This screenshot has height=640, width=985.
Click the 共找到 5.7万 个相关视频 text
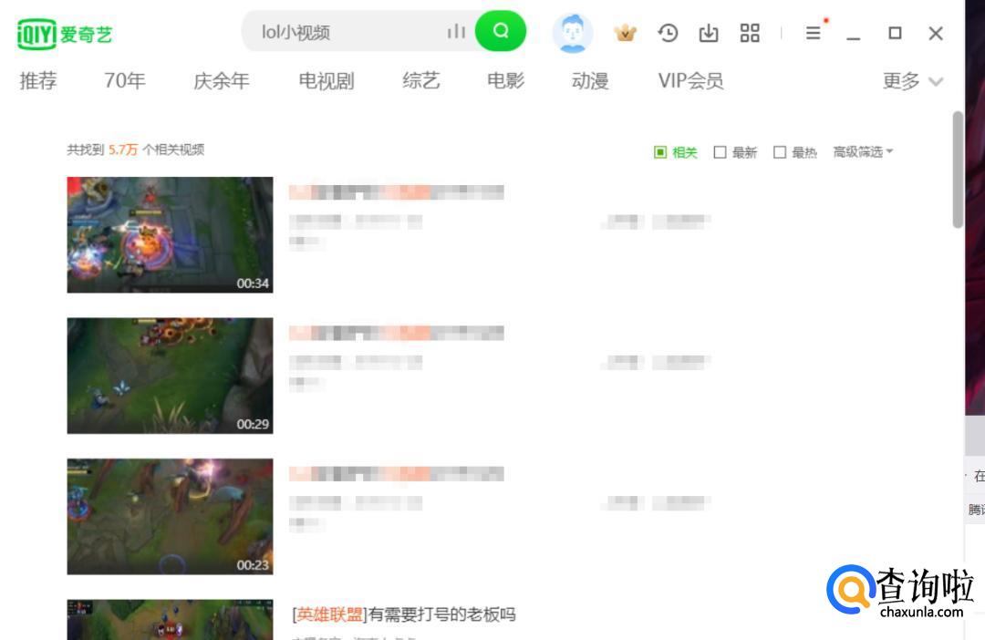(x=136, y=150)
